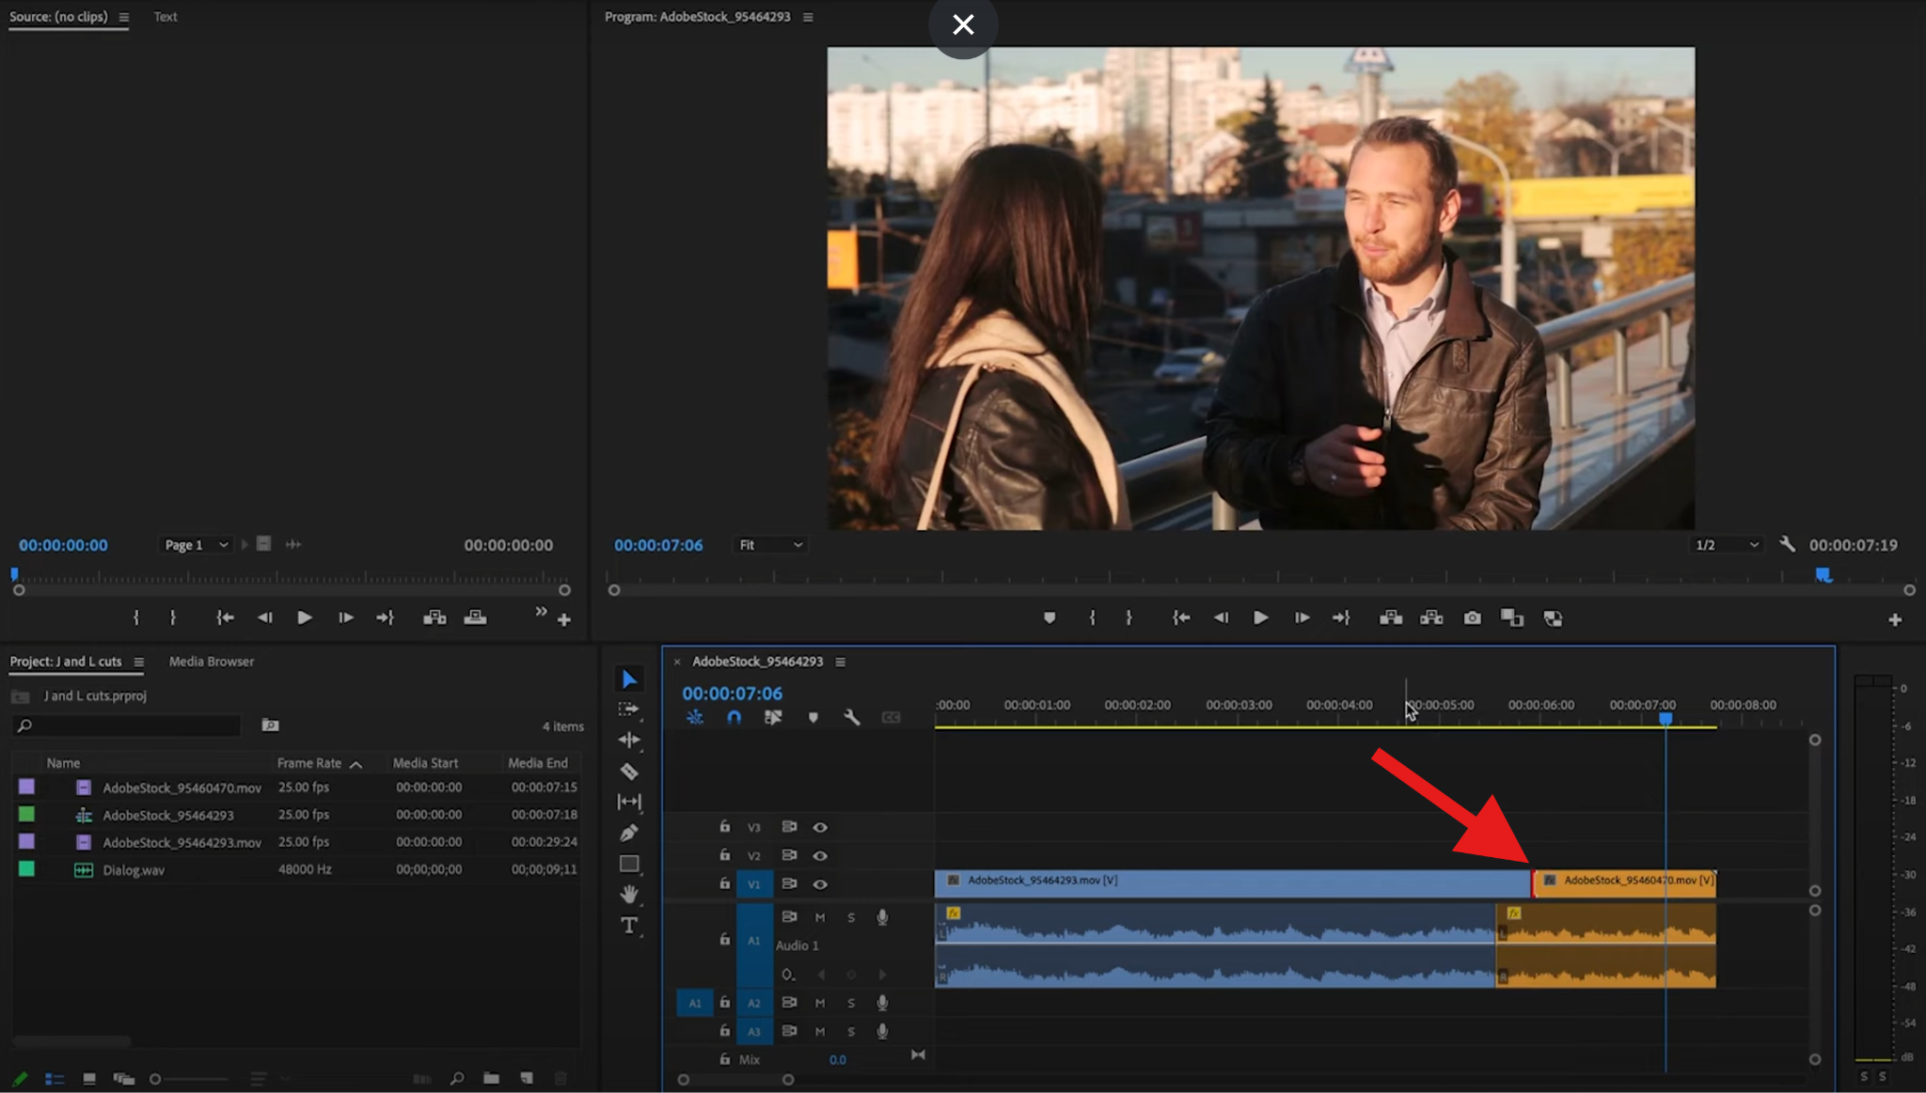Select the Pen tool

629,833
